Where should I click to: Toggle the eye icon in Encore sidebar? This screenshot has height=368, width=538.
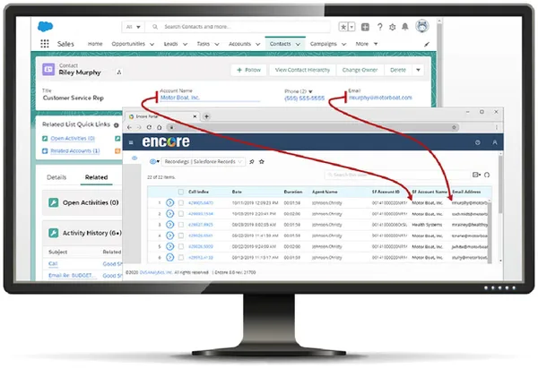(x=134, y=158)
